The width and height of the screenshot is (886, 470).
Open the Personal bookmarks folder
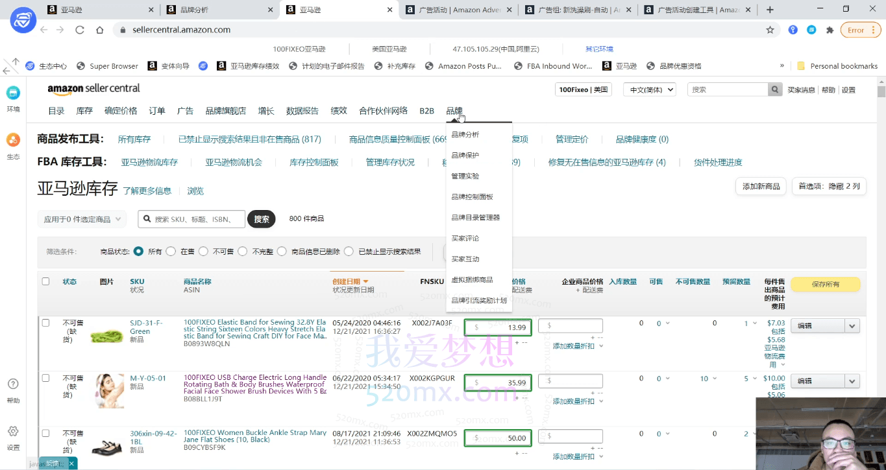(837, 66)
